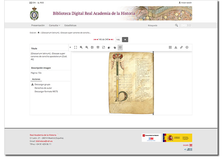
Task: Copy the permanent link icon
Action: 181,47
